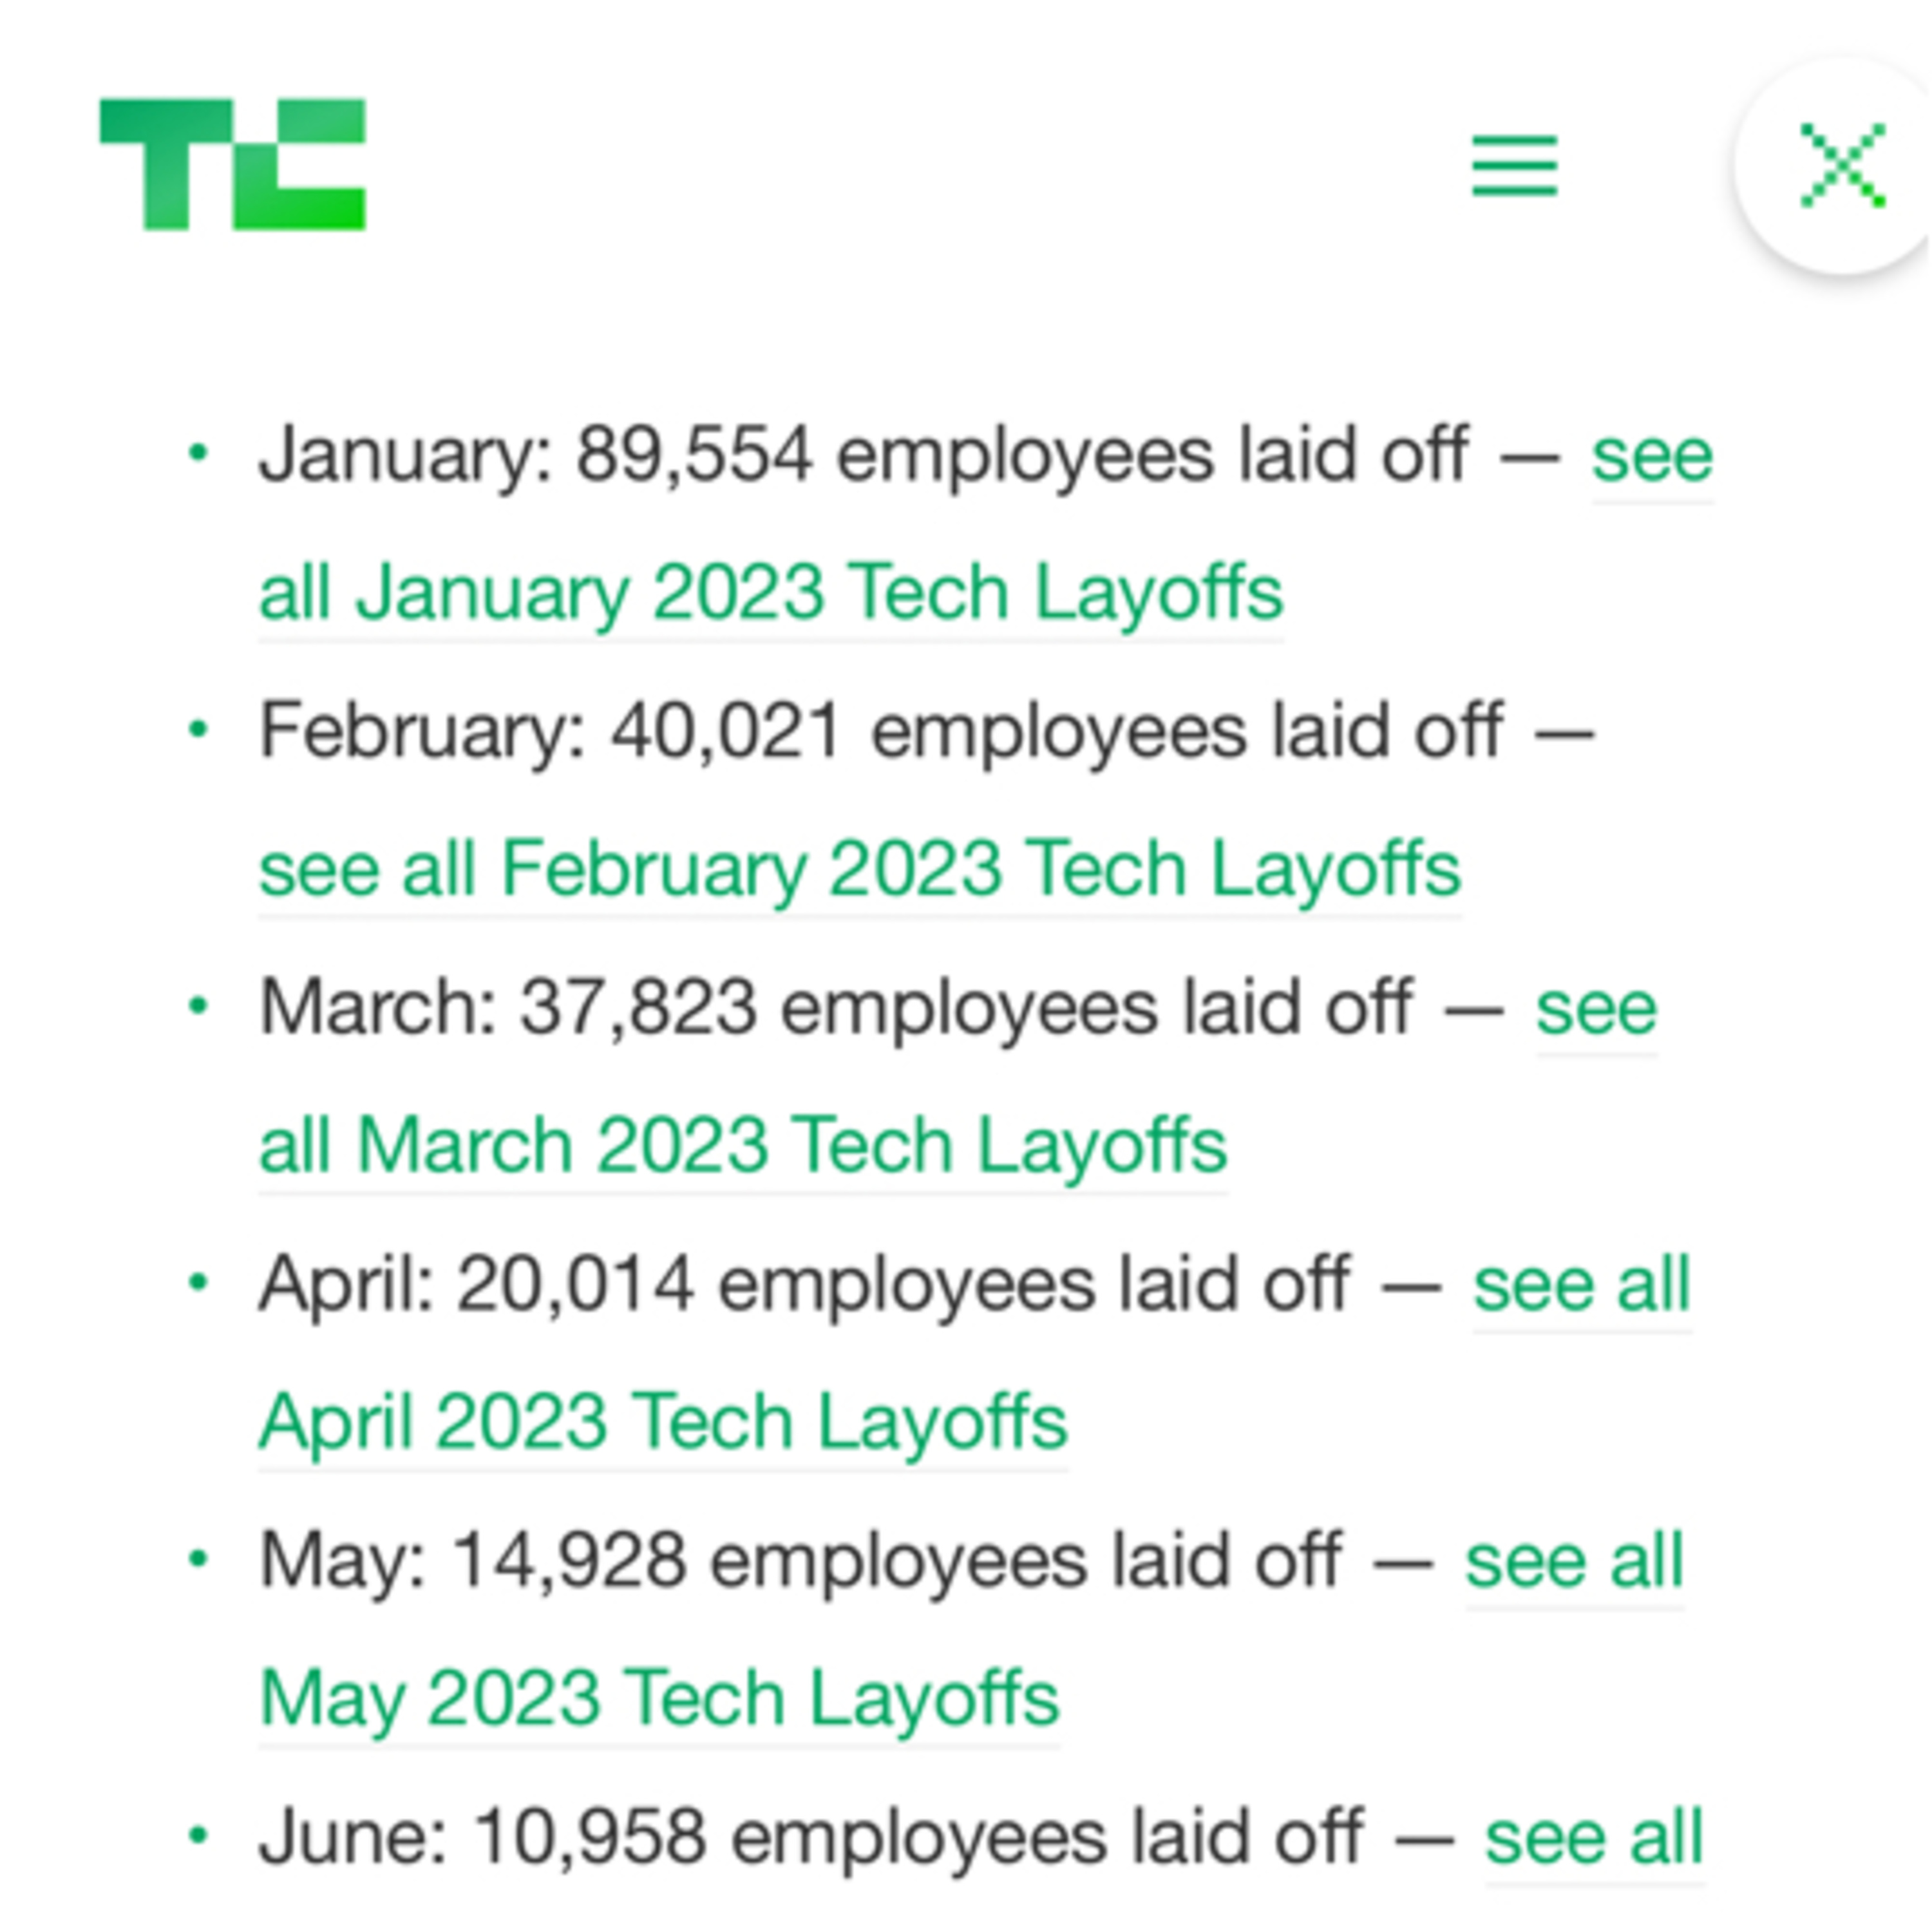The height and width of the screenshot is (1932, 1932).
Task: Select the 'June: 10,958 employees laid off' text
Action: [x=810, y=1839]
